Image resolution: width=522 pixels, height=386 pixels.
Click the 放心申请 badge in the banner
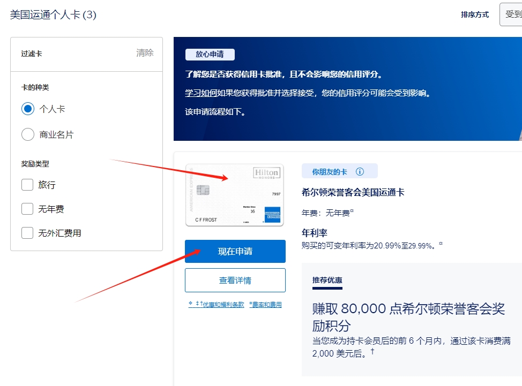(210, 54)
